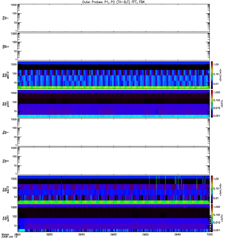
Task: Click the '2008 Jun 13' date label
Action: [x=9, y=237]
